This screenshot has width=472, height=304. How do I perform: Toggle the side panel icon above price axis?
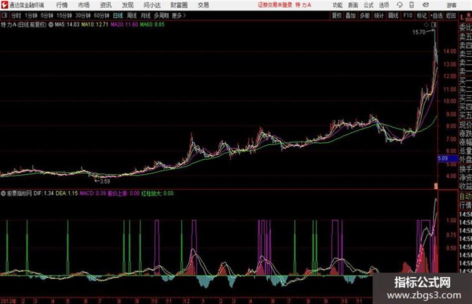434,24
